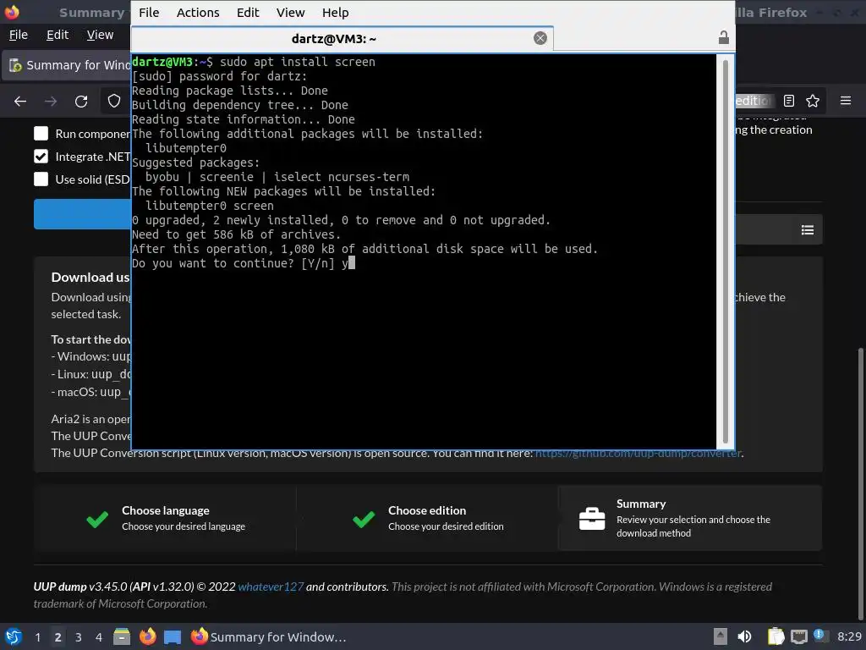
Task: Open the terminal Edit menu
Action: pyautogui.click(x=248, y=12)
